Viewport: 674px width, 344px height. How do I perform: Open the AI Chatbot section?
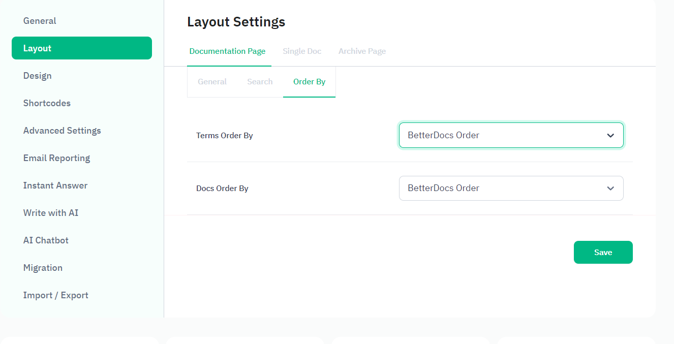click(x=46, y=240)
